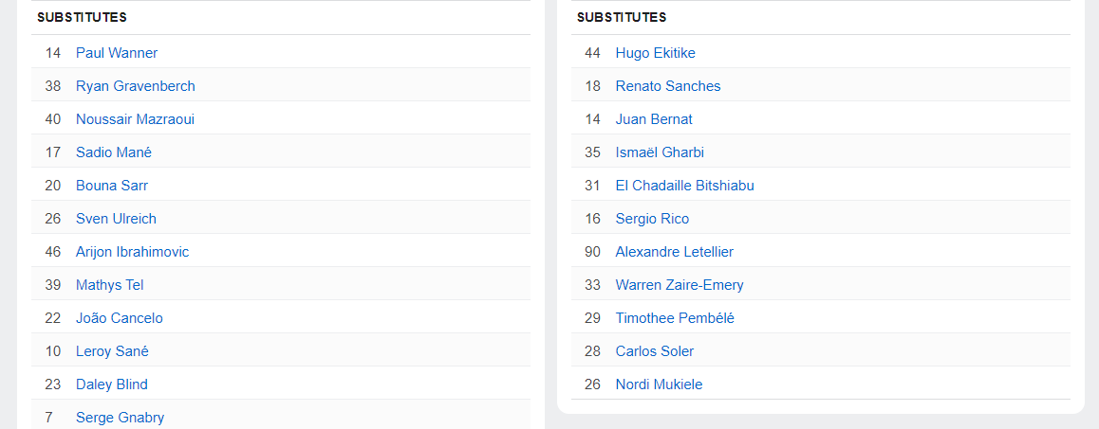Viewport: 1099px width, 429px height.
Task: Open Serge Gnabry's page
Action: point(120,418)
